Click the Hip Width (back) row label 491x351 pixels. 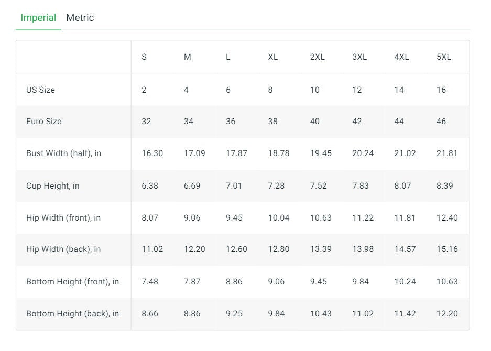(x=63, y=249)
